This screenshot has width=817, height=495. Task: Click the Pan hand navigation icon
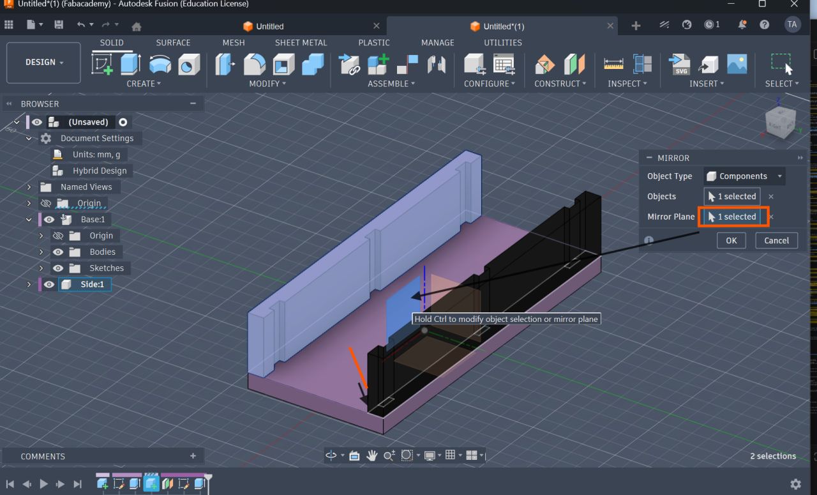tap(371, 455)
